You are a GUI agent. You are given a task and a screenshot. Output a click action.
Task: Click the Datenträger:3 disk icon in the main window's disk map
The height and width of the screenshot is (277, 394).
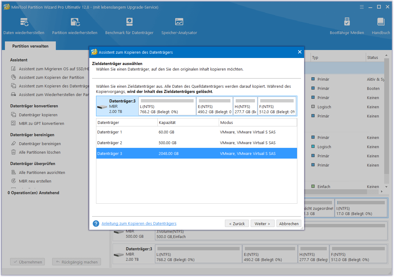pos(119,255)
